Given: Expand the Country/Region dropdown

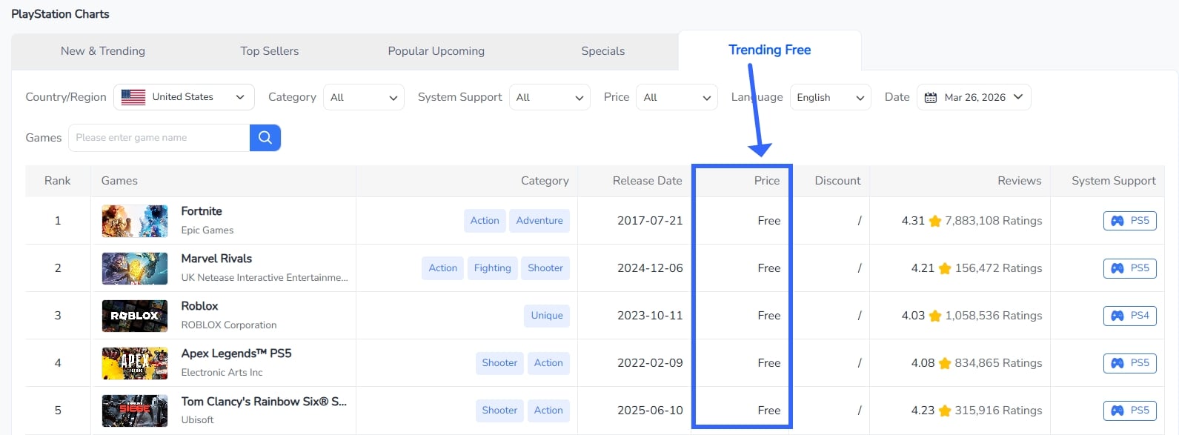Looking at the screenshot, I should (x=184, y=97).
